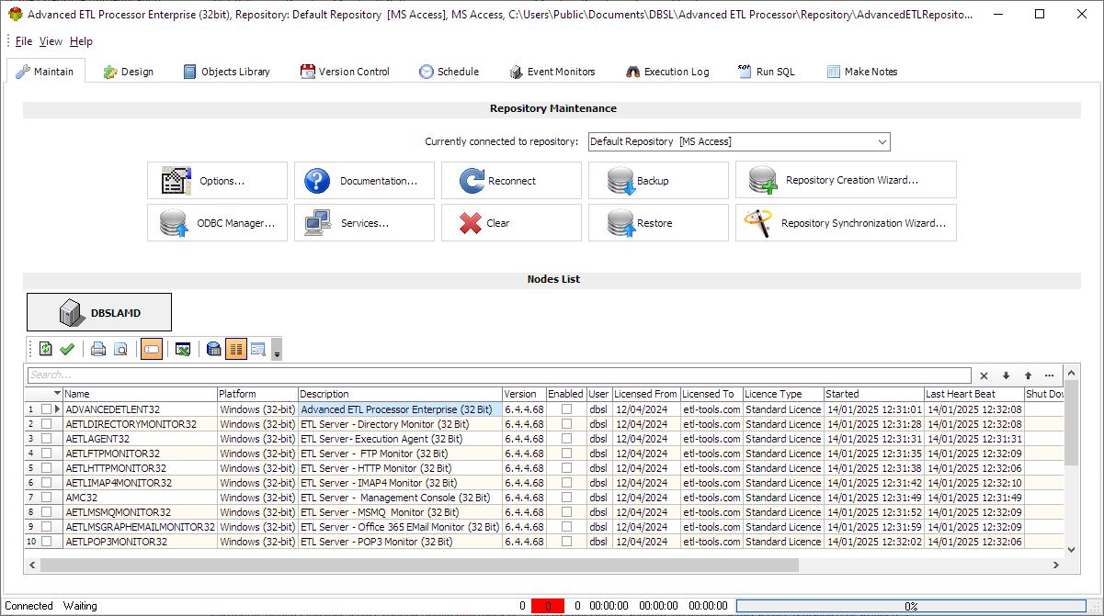1104x616 pixels.
Task: Toggle Enabled checkbox for AETLPOP3MONITOR32 row
Action: coord(566,542)
